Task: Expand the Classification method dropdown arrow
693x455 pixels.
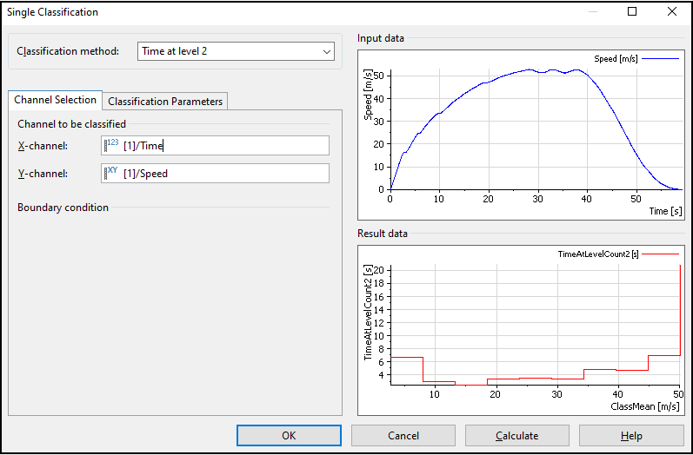Action: click(327, 51)
